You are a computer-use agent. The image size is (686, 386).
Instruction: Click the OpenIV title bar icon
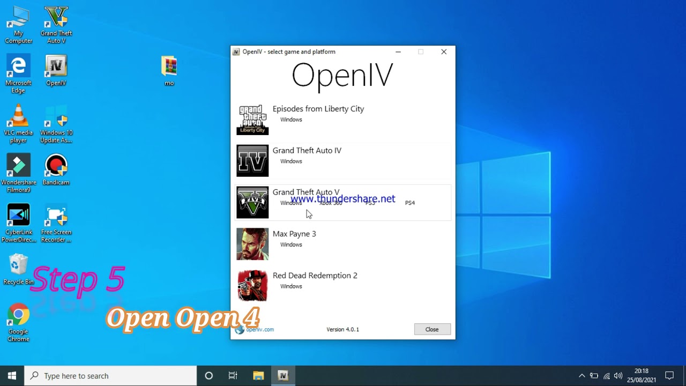point(236,52)
